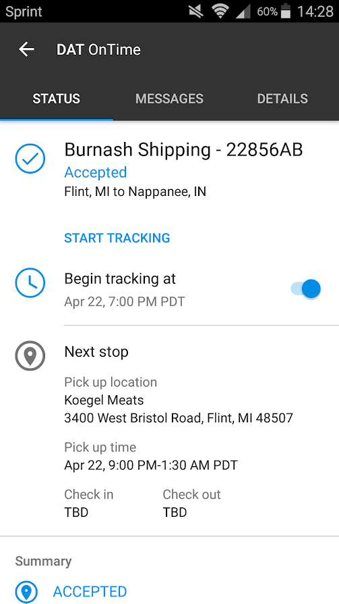Screen dimensions: 339x604
Task: Tap the blue location pin in Summary
Action: (26, 592)
